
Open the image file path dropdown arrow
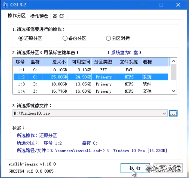click(164, 113)
